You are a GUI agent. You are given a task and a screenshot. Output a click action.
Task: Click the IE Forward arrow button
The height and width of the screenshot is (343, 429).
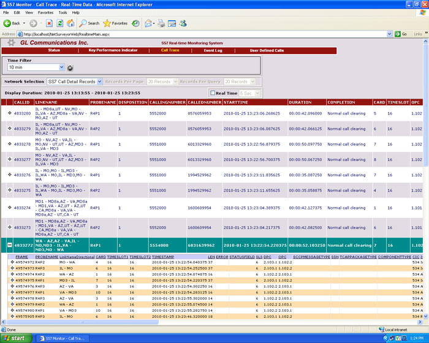(x=33, y=23)
